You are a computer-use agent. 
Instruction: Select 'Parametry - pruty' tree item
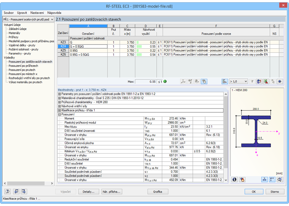point(20,54)
